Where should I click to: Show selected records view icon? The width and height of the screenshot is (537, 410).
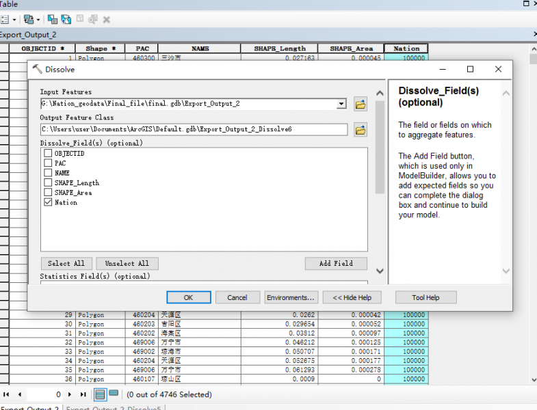[x=114, y=394]
